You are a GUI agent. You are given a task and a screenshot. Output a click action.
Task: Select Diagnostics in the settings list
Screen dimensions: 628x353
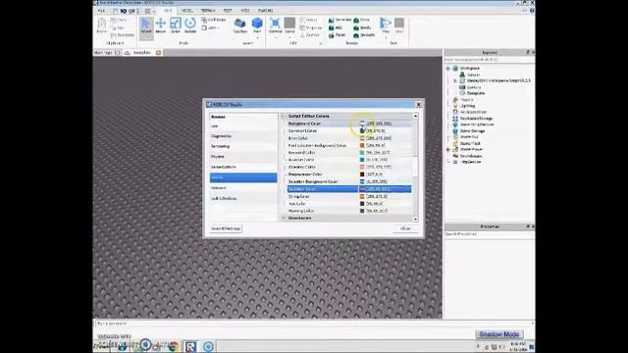pyautogui.click(x=243, y=136)
